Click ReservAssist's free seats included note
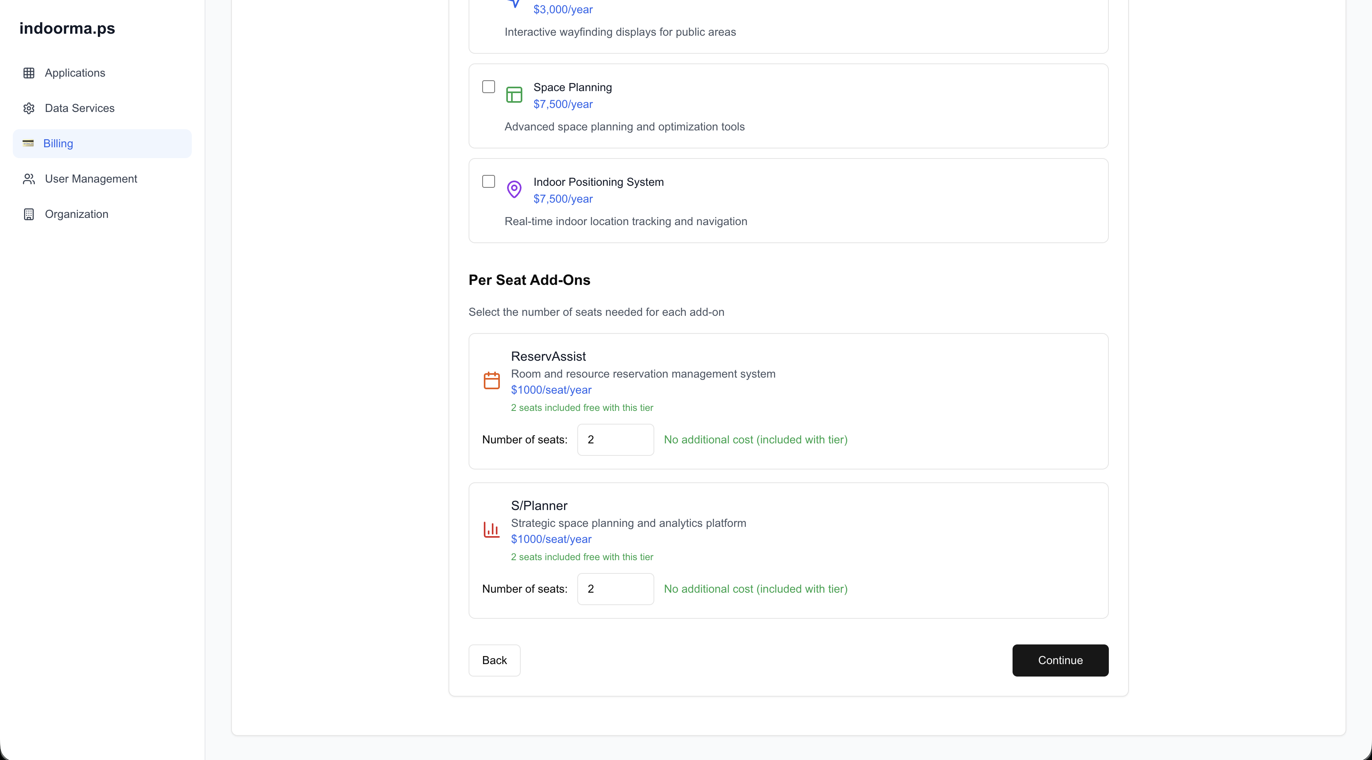 pyautogui.click(x=582, y=408)
